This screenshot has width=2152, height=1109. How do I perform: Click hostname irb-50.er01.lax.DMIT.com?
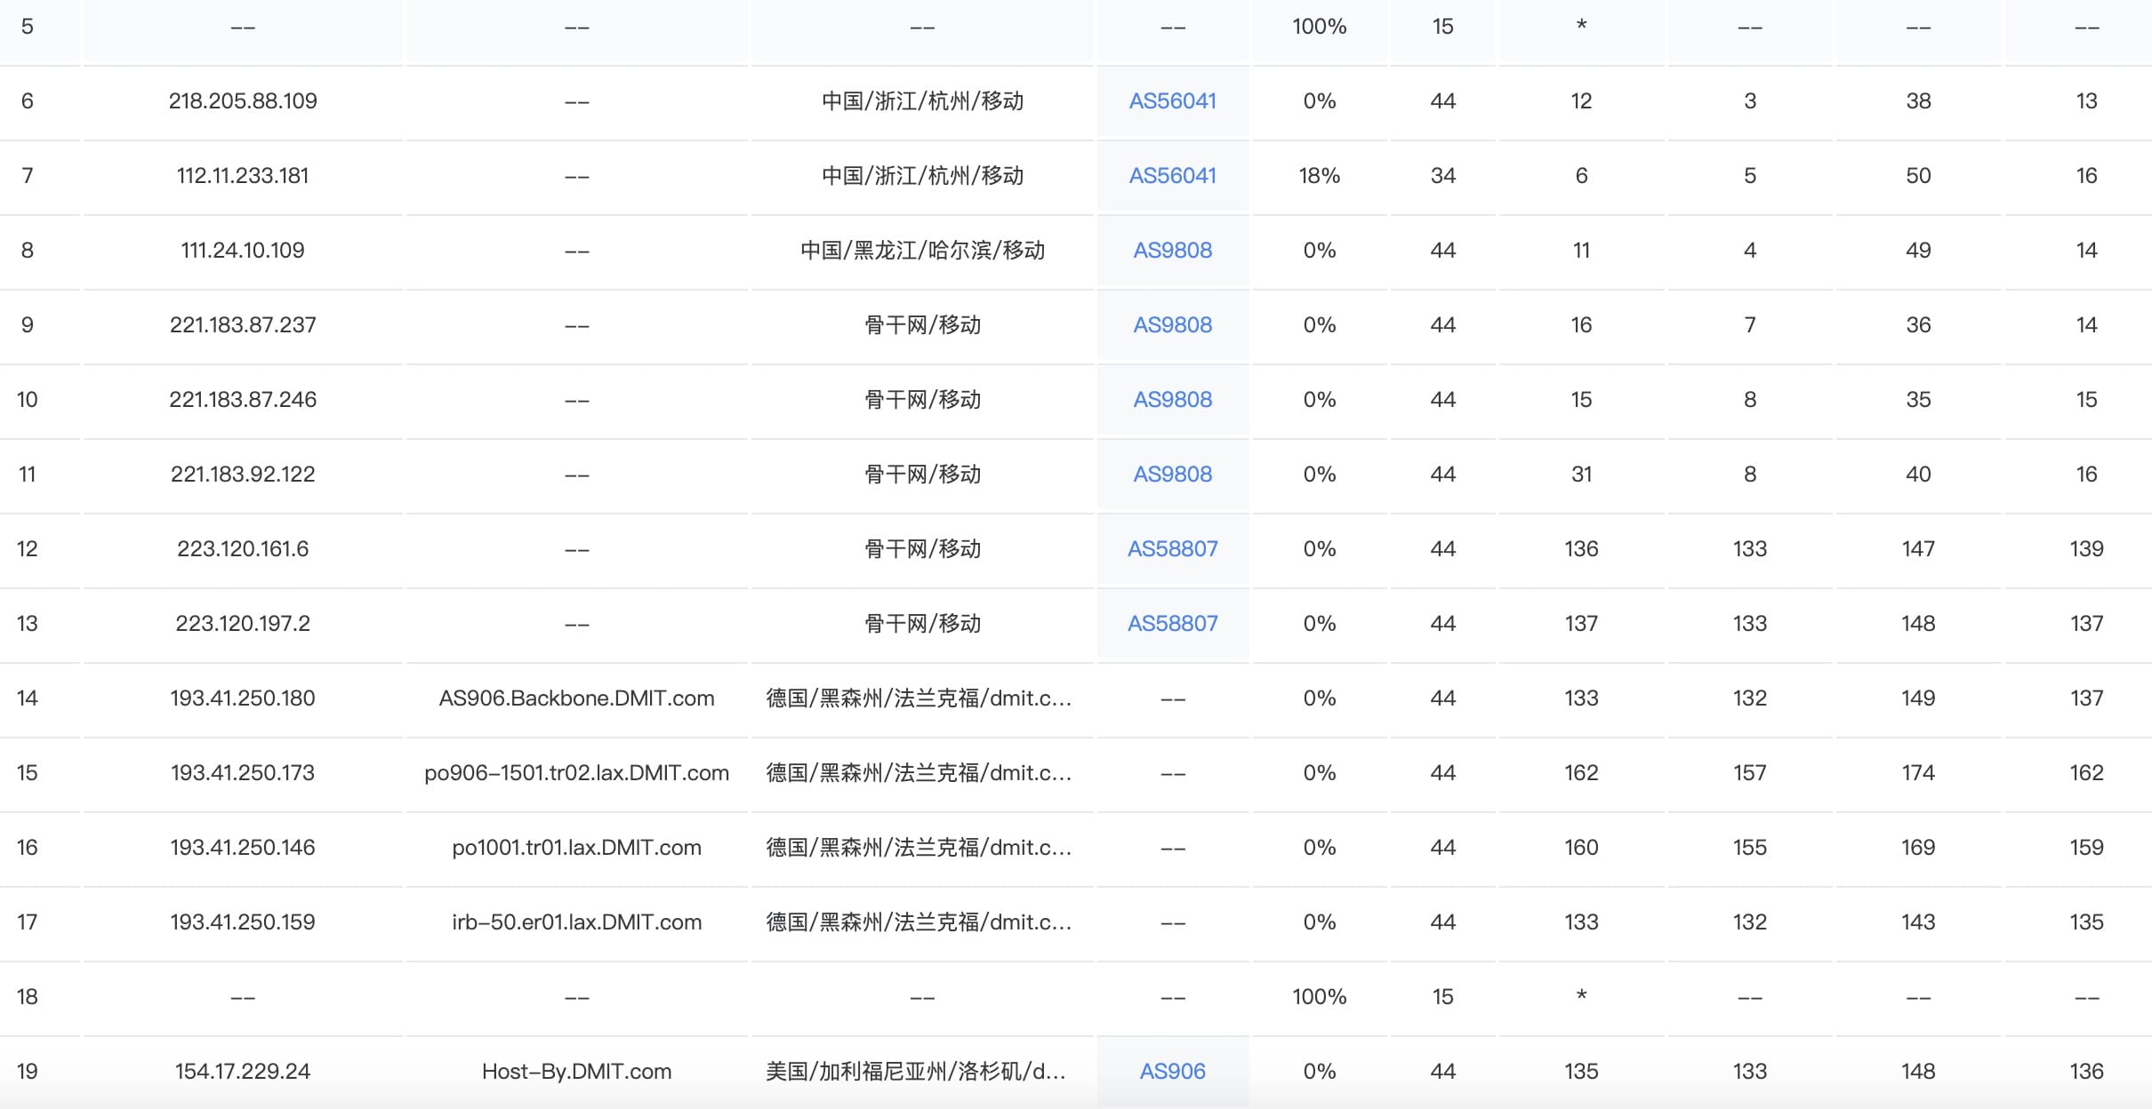point(576,922)
